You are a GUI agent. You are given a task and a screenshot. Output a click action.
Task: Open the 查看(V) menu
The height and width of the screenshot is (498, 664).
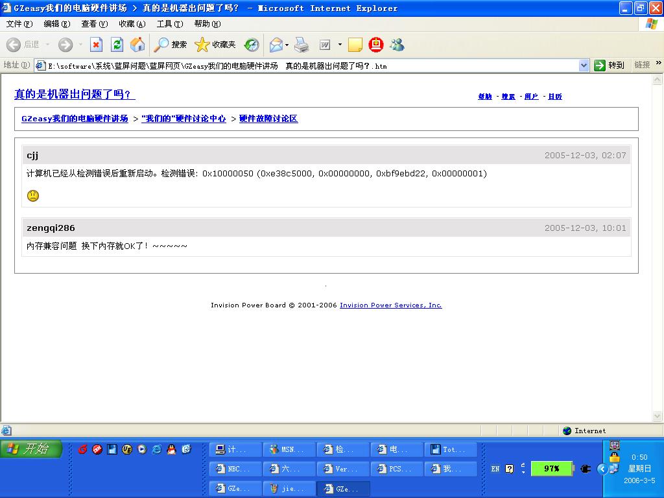pos(94,24)
